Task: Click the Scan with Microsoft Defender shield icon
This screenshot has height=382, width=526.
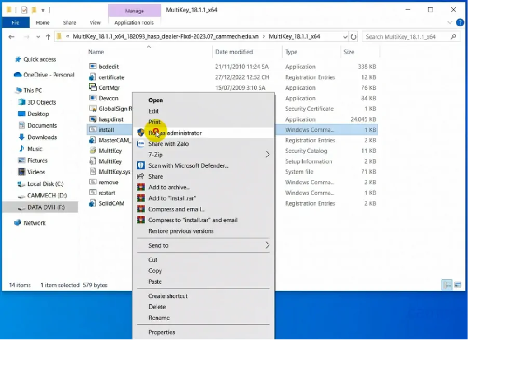Action: tap(140, 165)
